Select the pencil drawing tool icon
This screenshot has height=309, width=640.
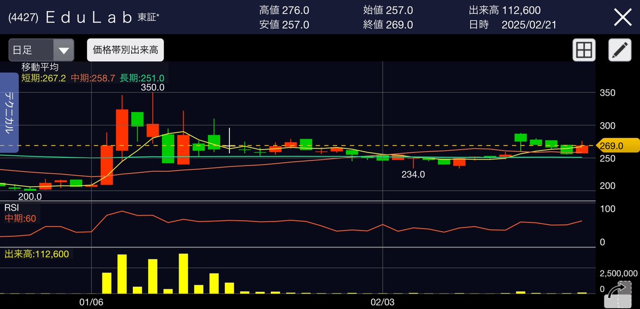point(620,51)
